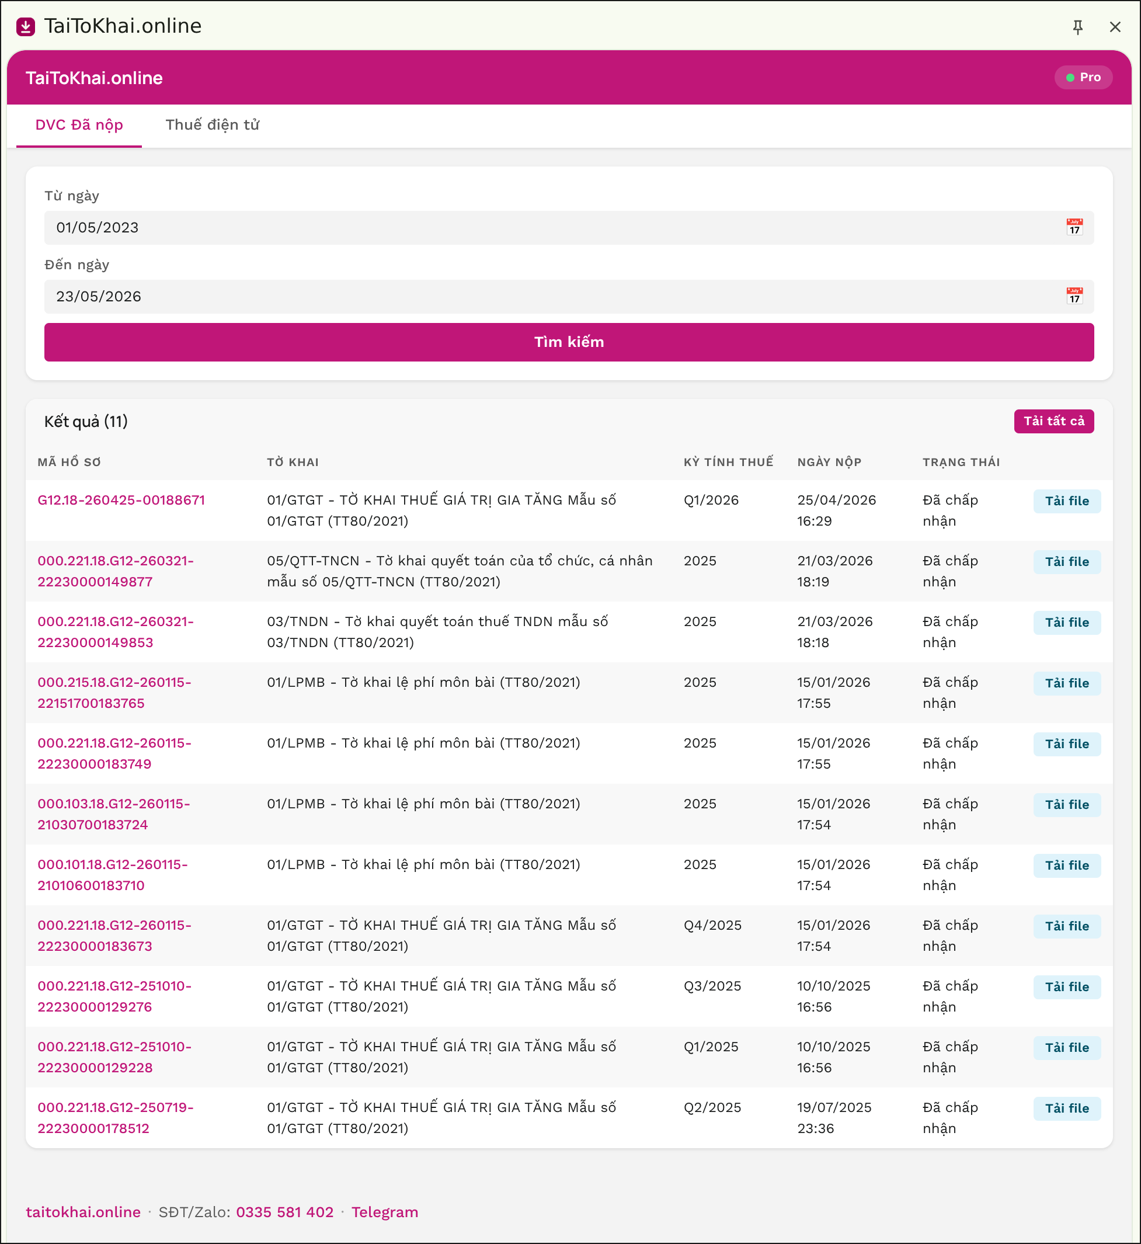The height and width of the screenshot is (1244, 1141).
Task: Click Tải file for 03/TNDN row
Action: coord(1066,622)
